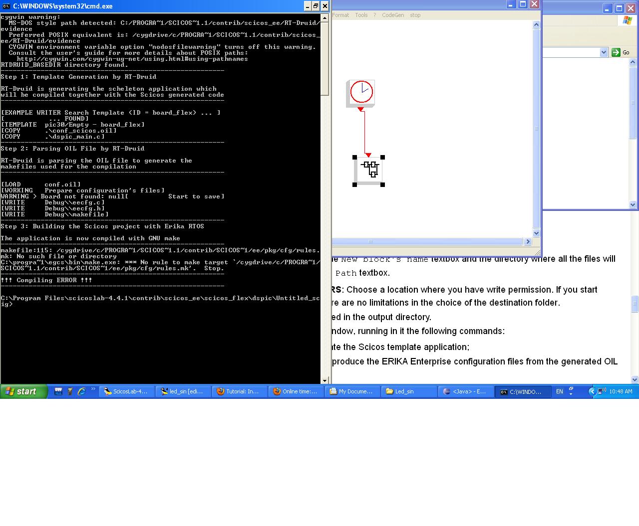Open the ? help menu in Scicos

click(374, 15)
